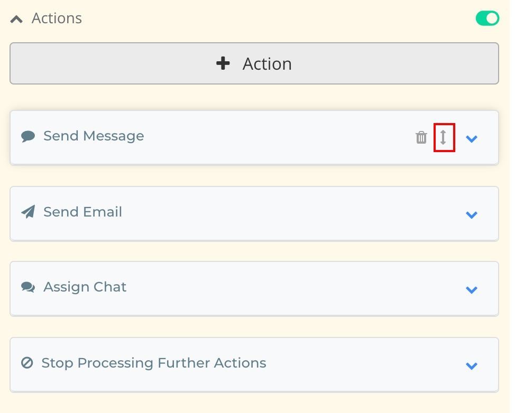This screenshot has width=515, height=413.
Task: Toggle the Actions switch off
Action: 487,18
